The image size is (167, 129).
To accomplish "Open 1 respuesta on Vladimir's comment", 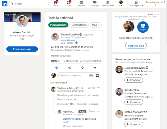I will pyautogui.click(x=93, y=104).
